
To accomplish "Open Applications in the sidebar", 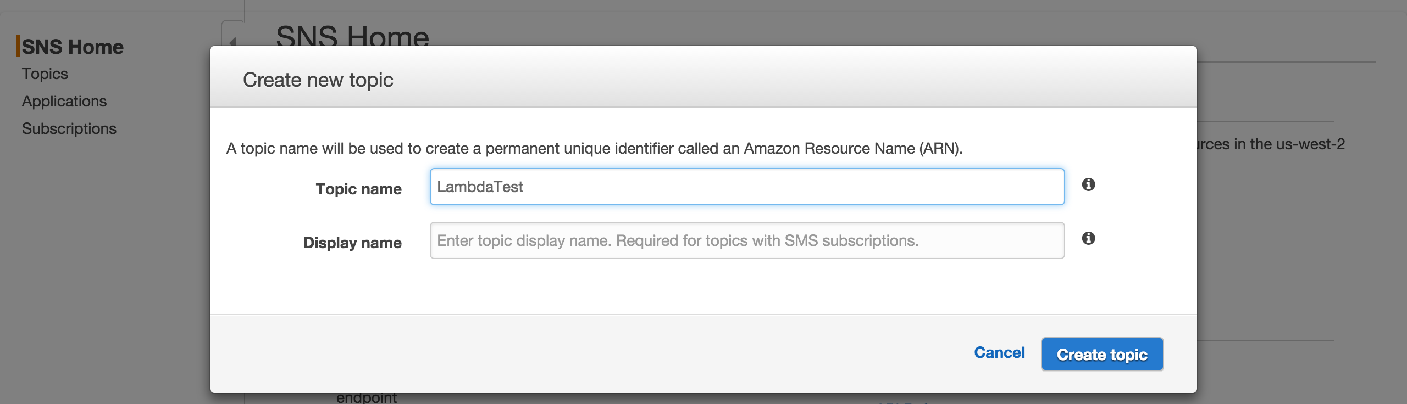I will point(64,101).
